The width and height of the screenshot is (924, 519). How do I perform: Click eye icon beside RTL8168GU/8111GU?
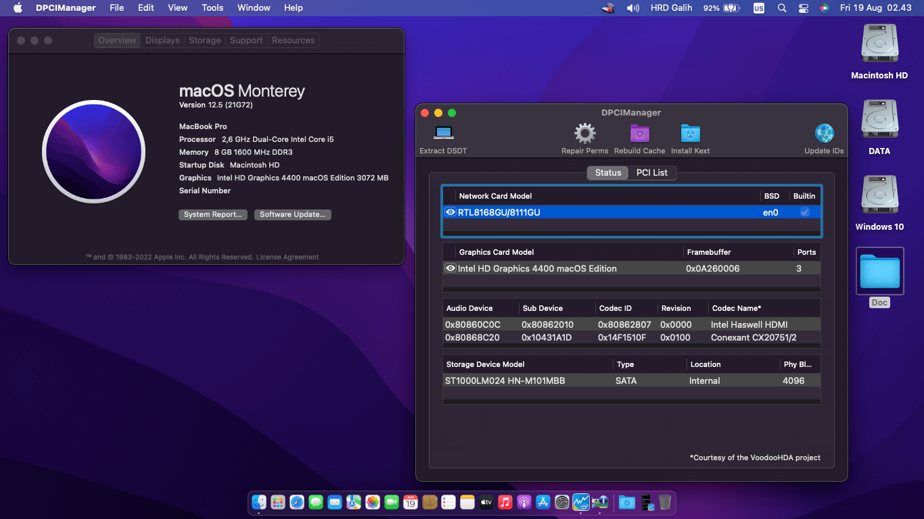(451, 212)
